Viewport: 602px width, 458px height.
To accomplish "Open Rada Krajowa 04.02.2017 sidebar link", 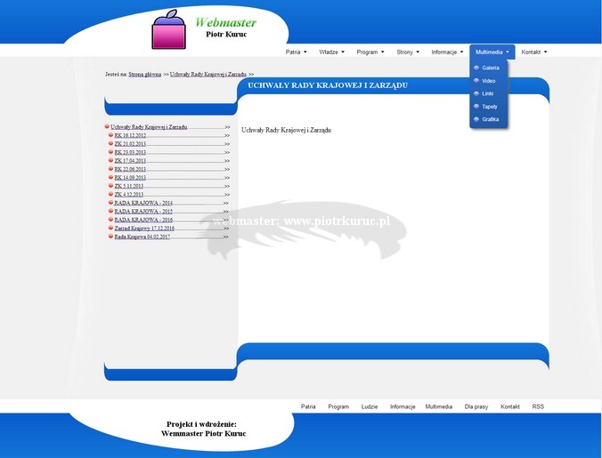I will (x=142, y=237).
